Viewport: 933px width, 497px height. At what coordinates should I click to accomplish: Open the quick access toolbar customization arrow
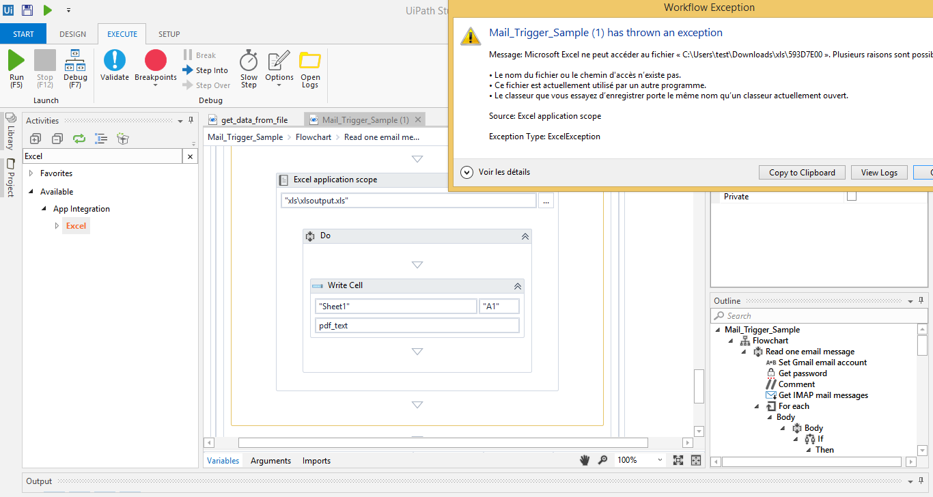[69, 10]
